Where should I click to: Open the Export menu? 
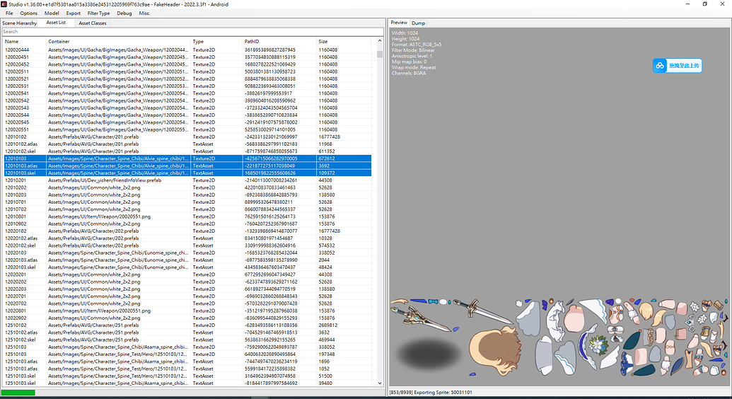coord(73,13)
